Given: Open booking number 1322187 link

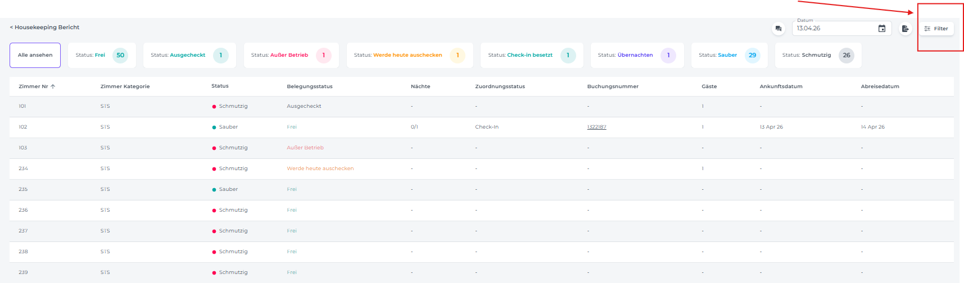Looking at the screenshot, I should [x=596, y=127].
